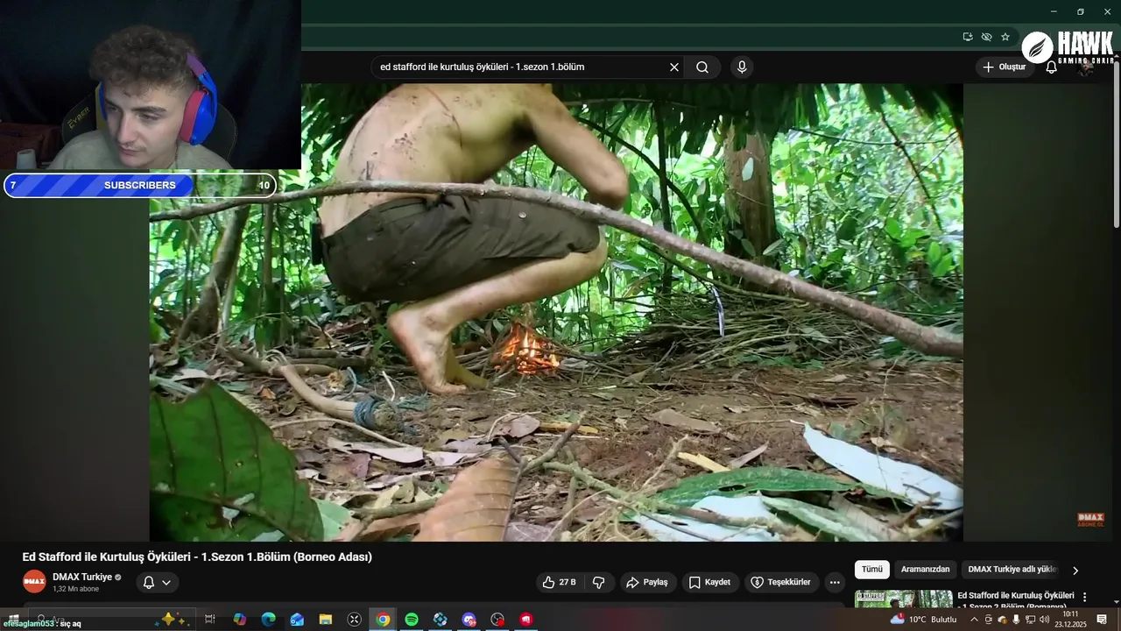Screen dimensions: 1121x631
Task: Save the video with Kaydet
Action: point(709,582)
